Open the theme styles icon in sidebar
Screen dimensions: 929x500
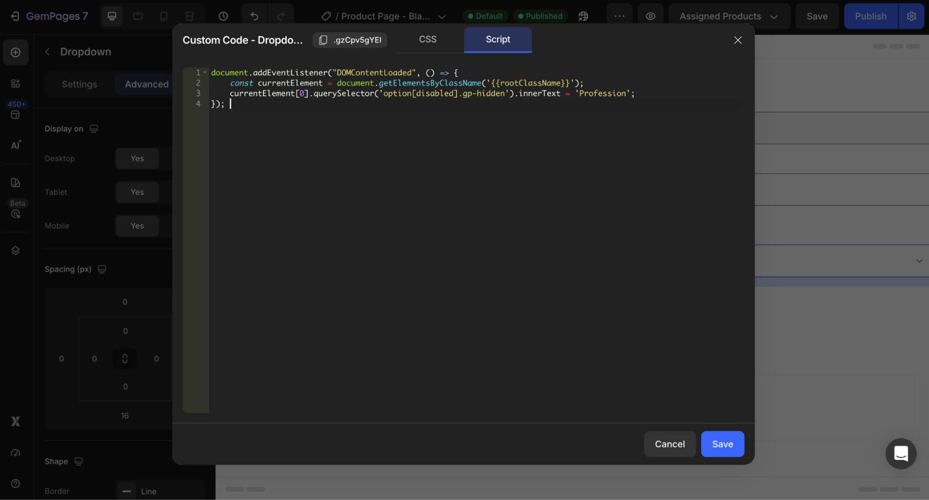coord(15,183)
